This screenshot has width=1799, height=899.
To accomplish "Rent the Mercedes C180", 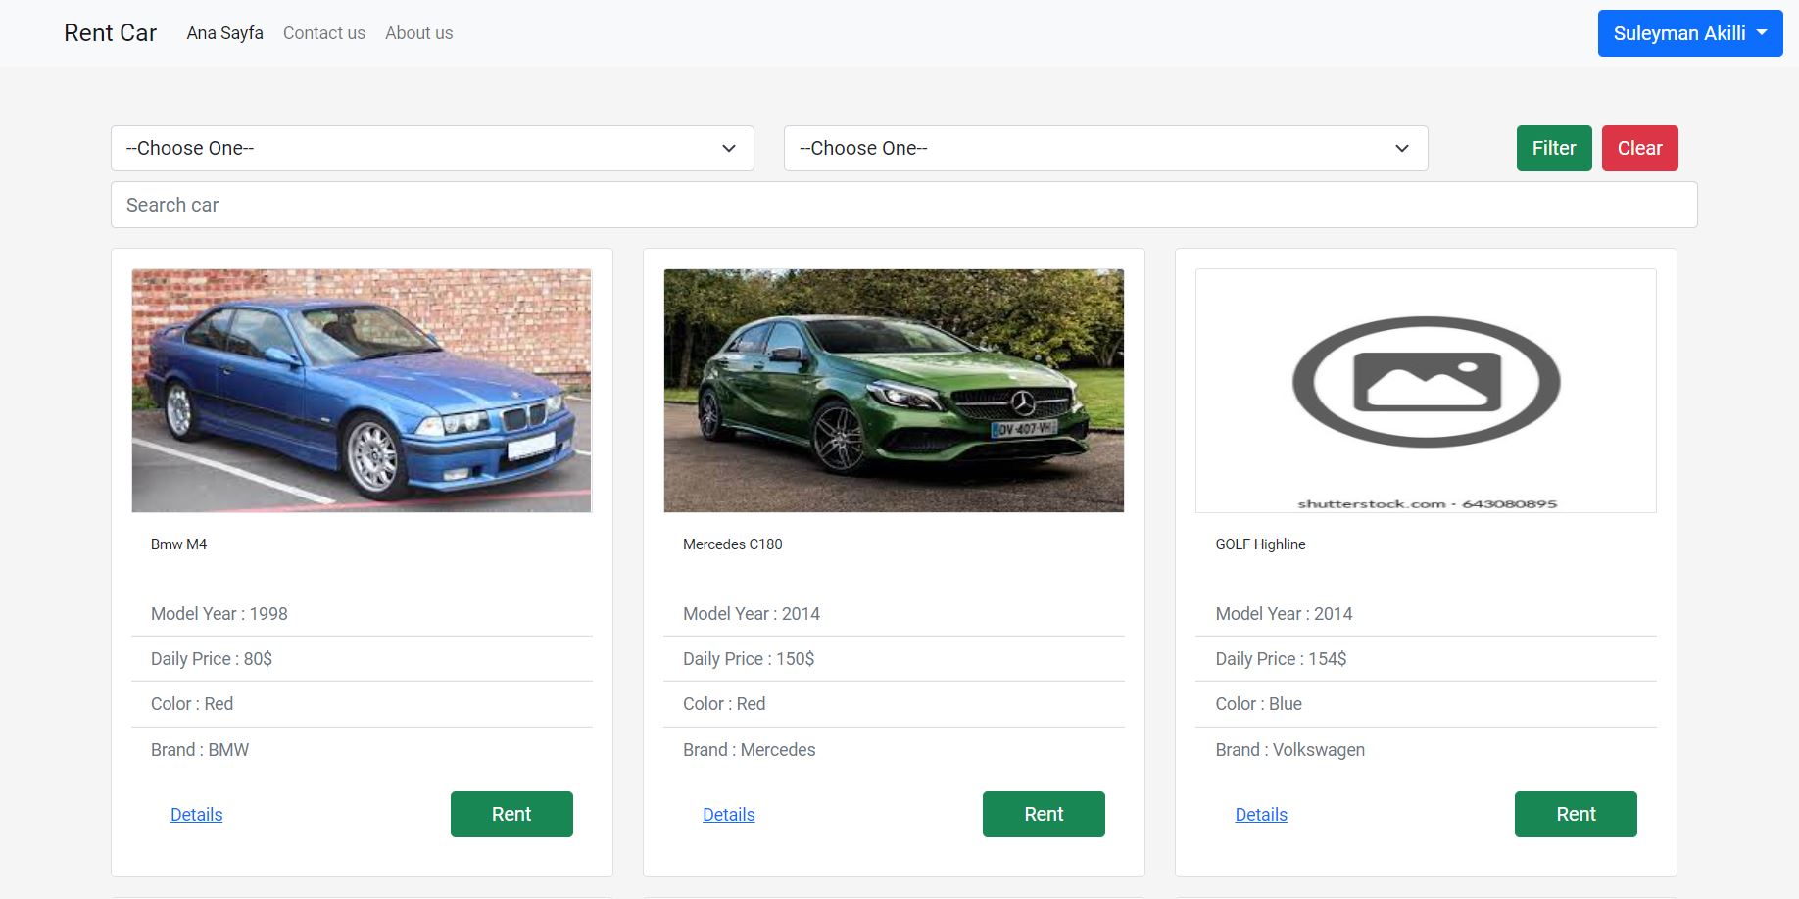I will tap(1043, 813).
